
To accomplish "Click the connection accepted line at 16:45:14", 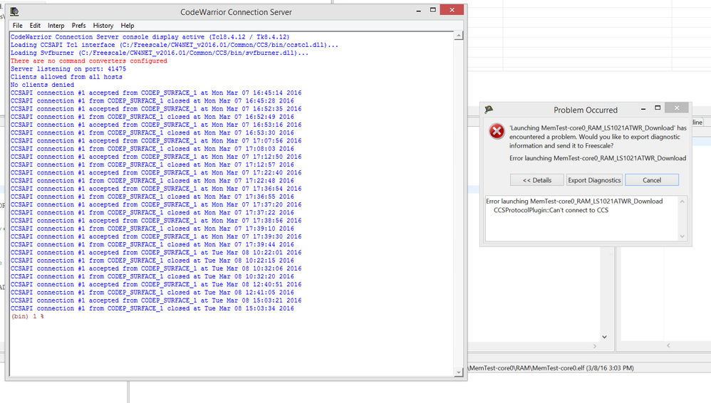I will (x=156, y=93).
